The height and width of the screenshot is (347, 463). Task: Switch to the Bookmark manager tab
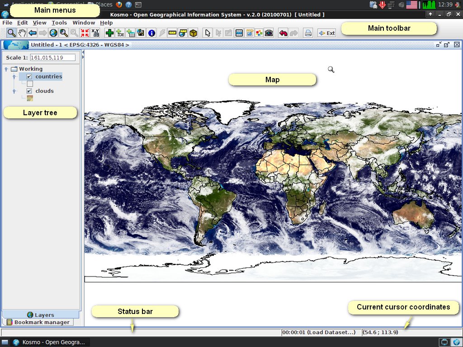(x=38, y=322)
